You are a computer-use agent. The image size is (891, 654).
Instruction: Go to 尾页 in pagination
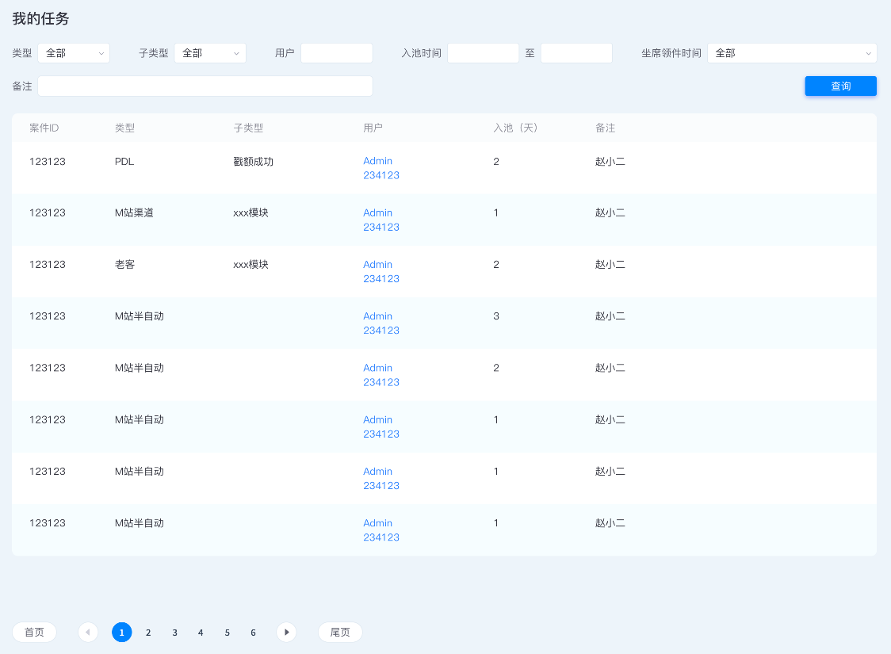(340, 633)
